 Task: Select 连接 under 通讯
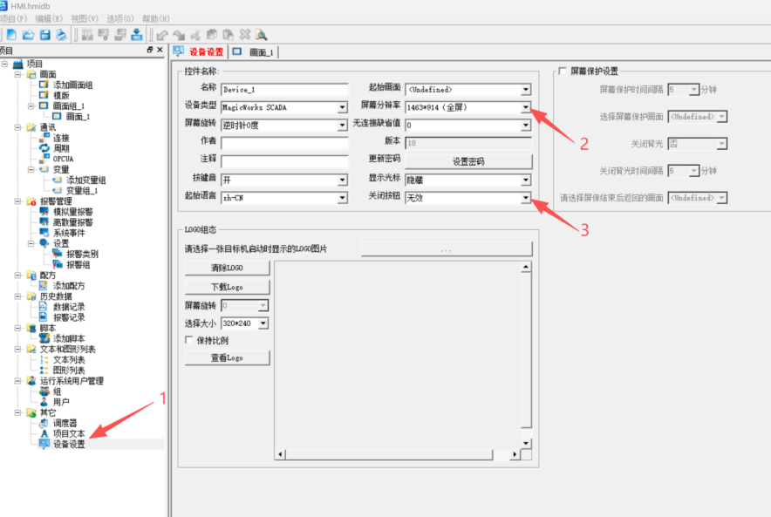[x=61, y=138]
